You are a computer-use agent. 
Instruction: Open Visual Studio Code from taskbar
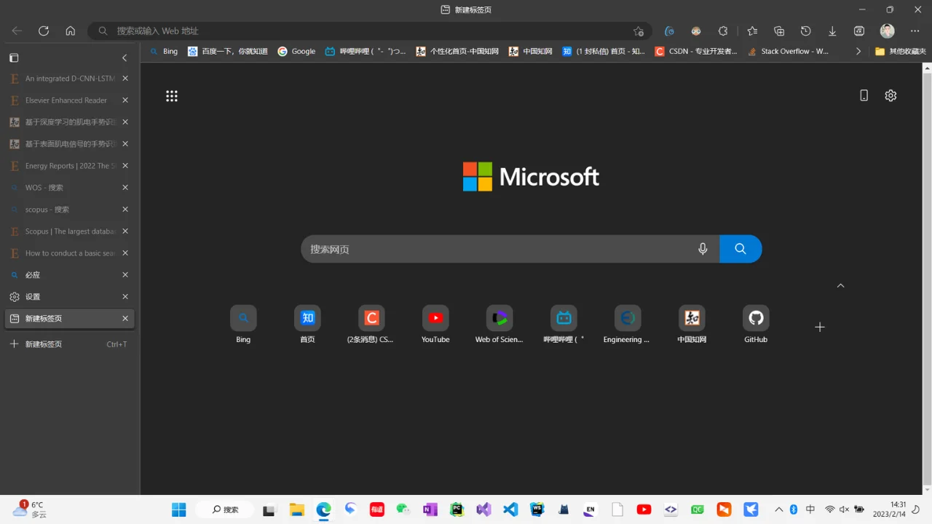(510, 509)
